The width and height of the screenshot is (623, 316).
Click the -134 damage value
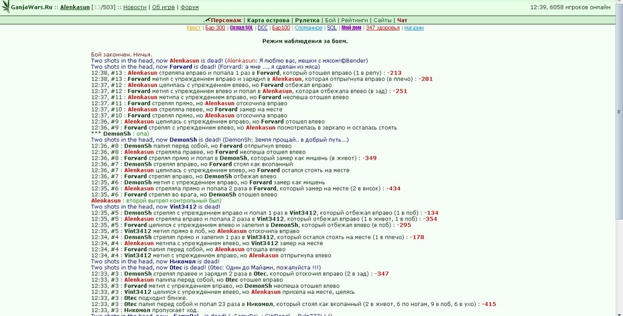431,213
